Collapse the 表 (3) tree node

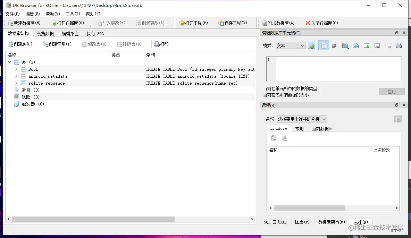click(x=9, y=62)
